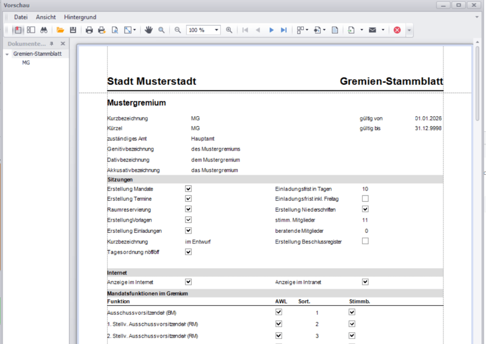This screenshot has height=344, width=486.
Task: Click the zoom out magnifier
Action: [177, 30]
